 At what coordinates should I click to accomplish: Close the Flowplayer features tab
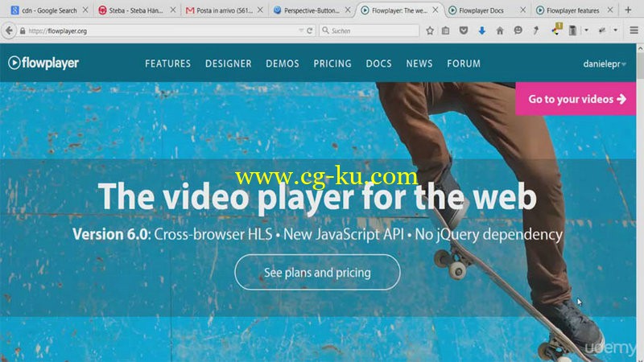[610, 10]
